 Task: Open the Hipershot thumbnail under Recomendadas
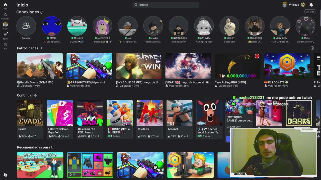pos(140,165)
